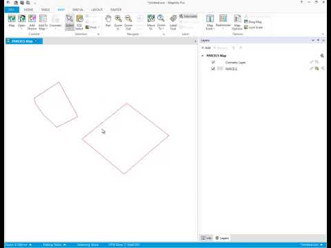Click the save icon in quick access toolbar

pos(22,3)
